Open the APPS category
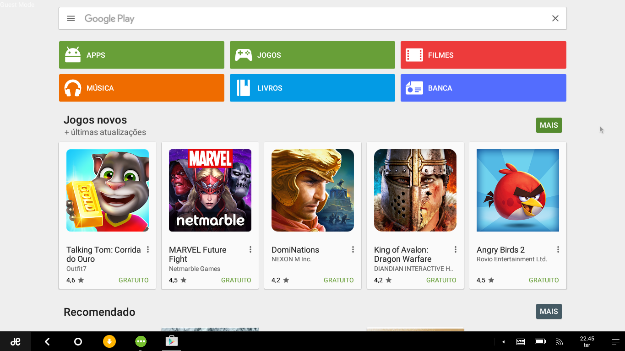The height and width of the screenshot is (351, 625). coord(141,55)
